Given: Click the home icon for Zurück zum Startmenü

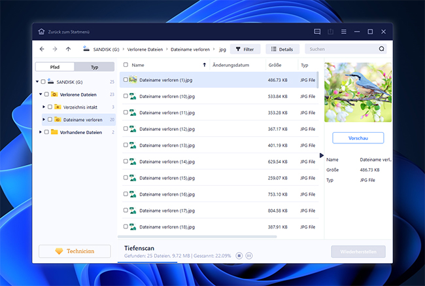Looking at the screenshot, I should (41, 31).
